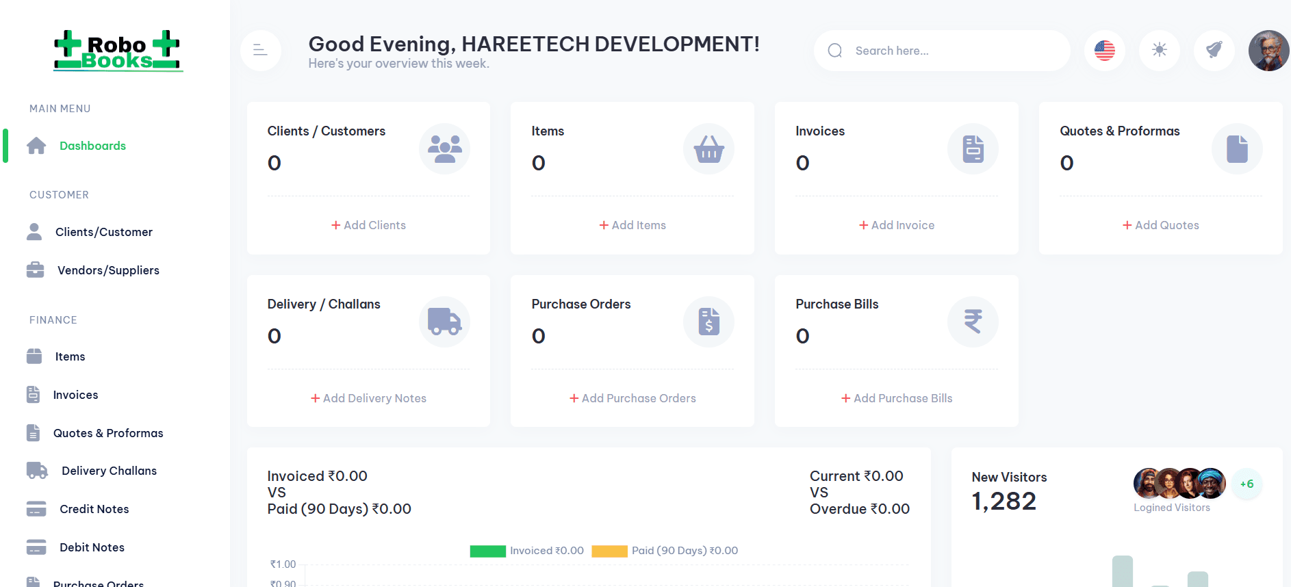
Task: Click the + Add Clients link
Action: 369,225
